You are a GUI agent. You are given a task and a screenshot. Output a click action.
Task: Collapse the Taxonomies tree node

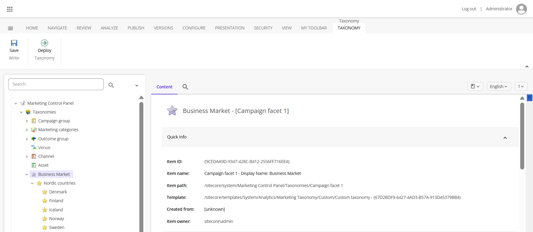tap(21, 112)
